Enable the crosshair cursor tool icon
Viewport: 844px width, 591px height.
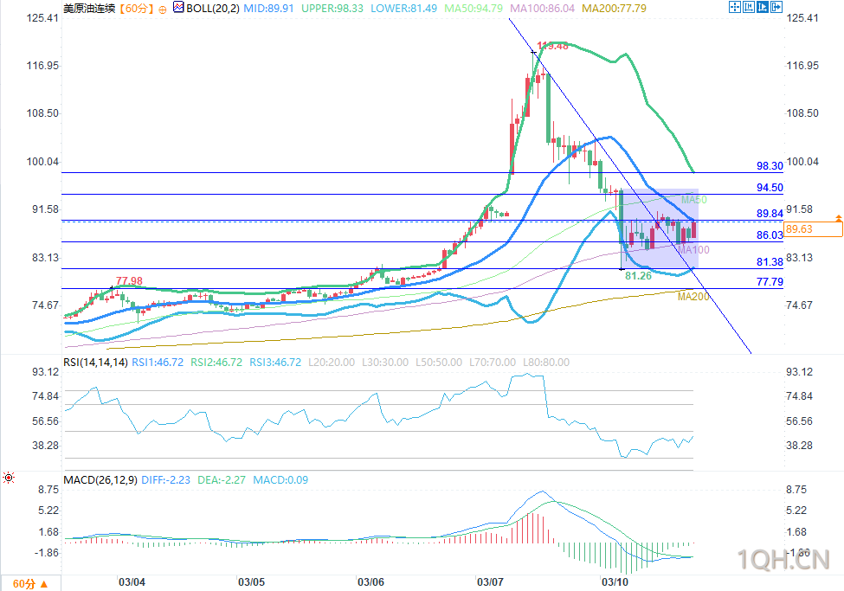point(735,7)
